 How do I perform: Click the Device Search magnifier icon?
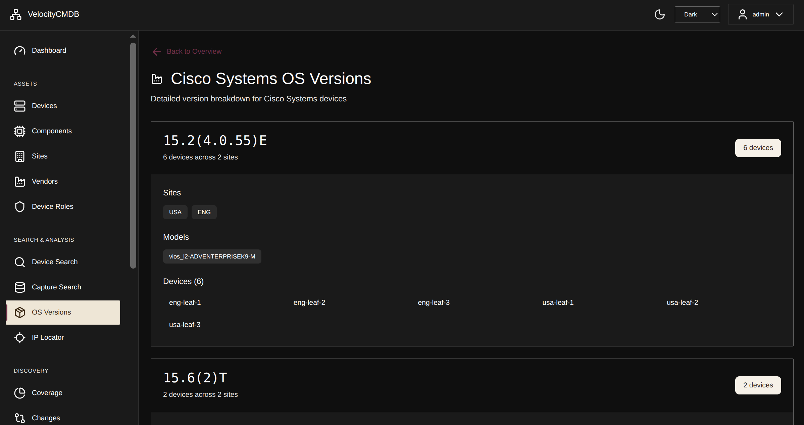pos(20,262)
